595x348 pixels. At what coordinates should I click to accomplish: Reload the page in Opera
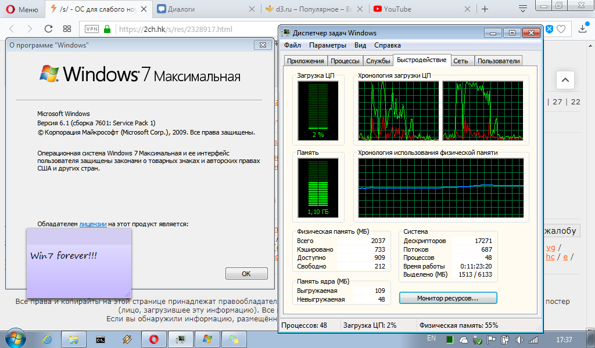point(48,29)
